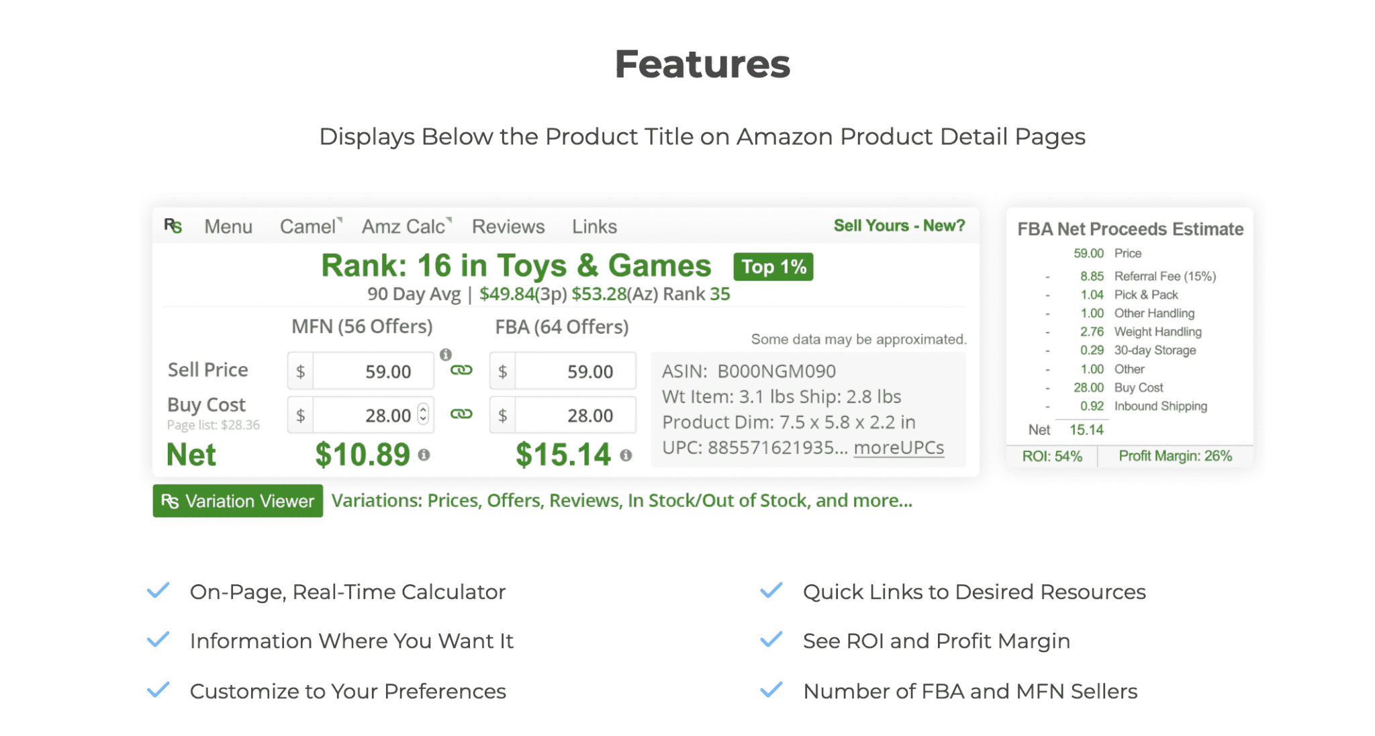
Task: Open the Variation Viewer button
Action: click(238, 501)
